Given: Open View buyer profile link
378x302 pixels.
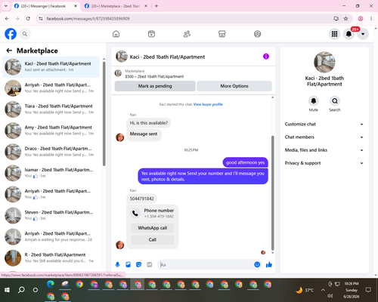Looking at the screenshot, I should (x=208, y=104).
